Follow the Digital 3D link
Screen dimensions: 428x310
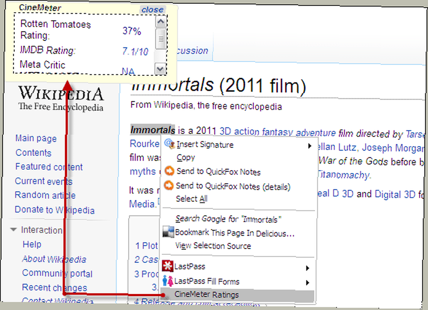point(395,195)
